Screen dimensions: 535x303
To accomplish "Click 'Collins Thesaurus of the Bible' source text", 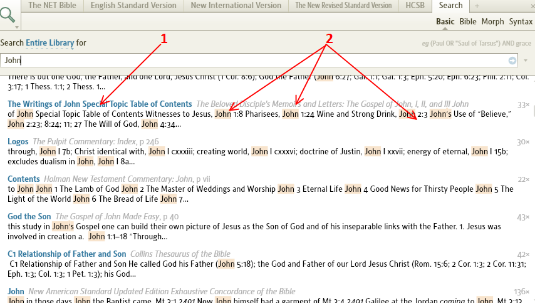I will [180, 254].
